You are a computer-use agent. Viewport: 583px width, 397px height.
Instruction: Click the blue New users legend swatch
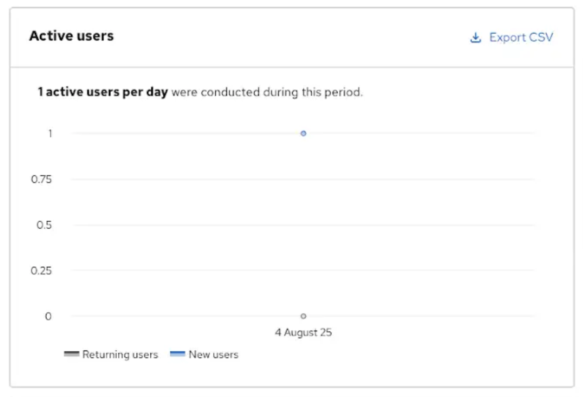pyautogui.click(x=177, y=354)
